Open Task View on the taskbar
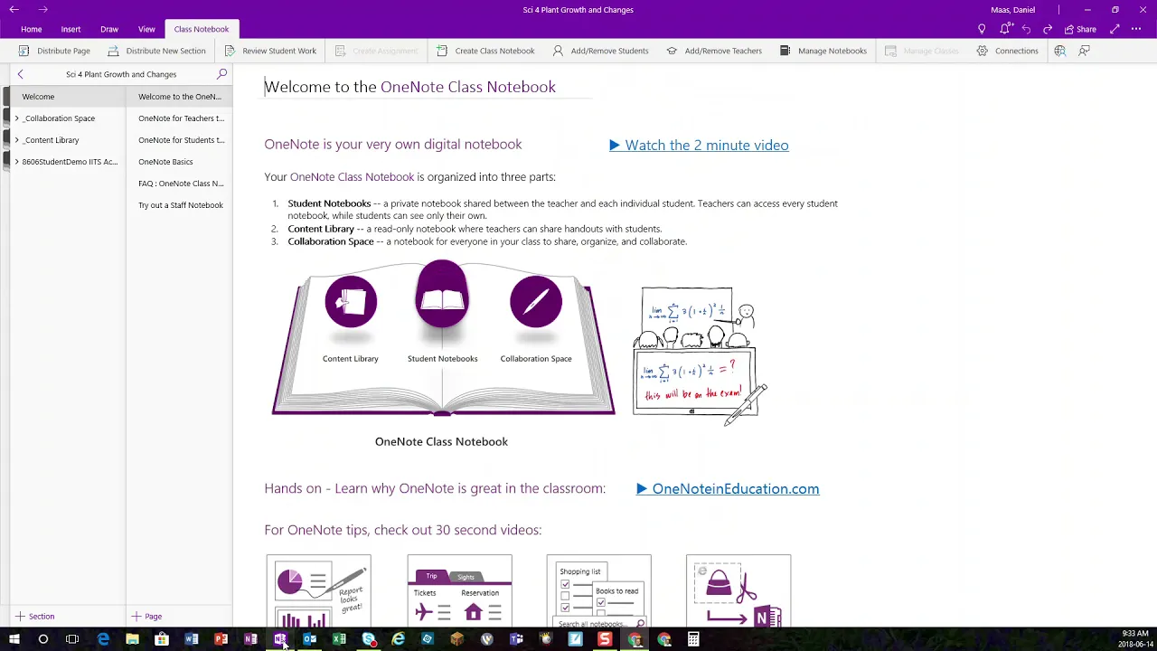Screen dimensions: 1157x651 [72, 639]
